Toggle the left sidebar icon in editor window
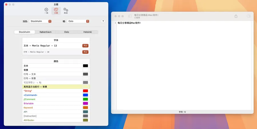257x129 pixels. 130,16
